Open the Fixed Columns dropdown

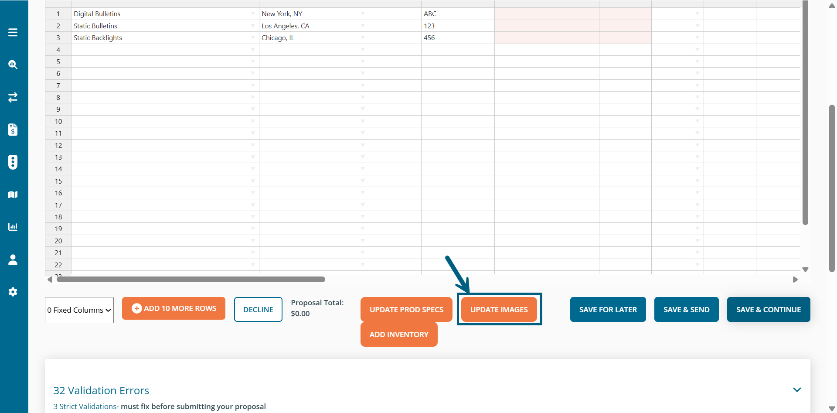tap(79, 310)
